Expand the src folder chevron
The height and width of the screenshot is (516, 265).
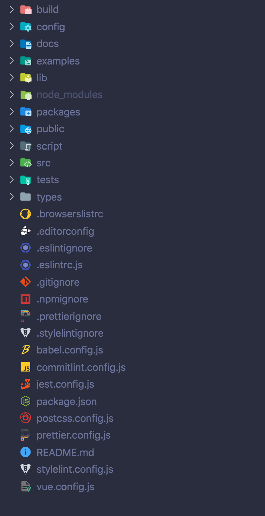(x=12, y=163)
